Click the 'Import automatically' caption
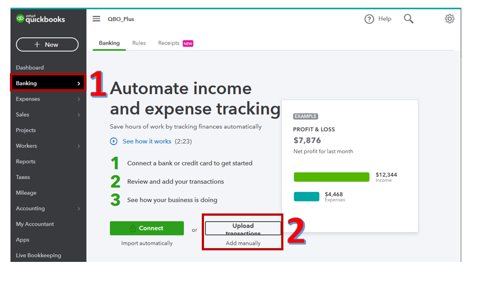The width and height of the screenshot is (478, 285). click(x=147, y=243)
